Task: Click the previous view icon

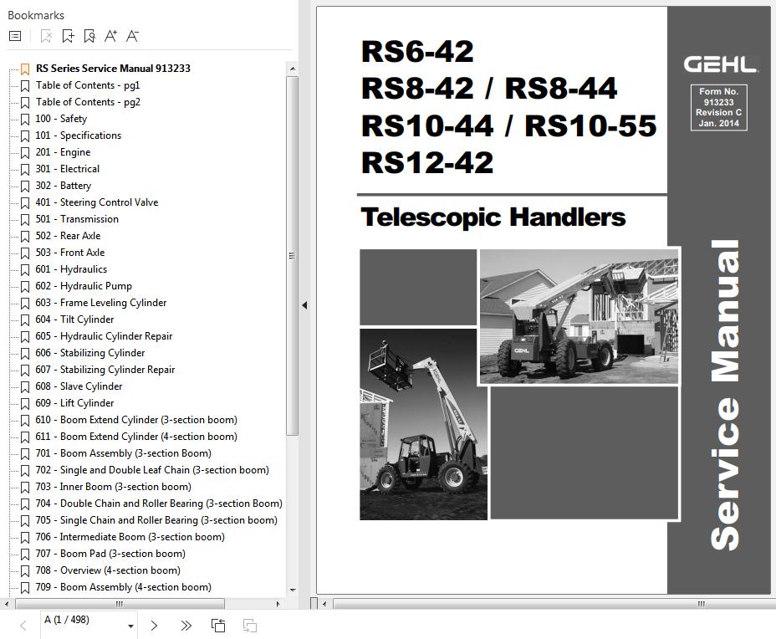Action: pos(218,625)
